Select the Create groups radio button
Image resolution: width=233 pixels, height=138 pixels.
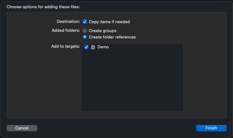pos(85,31)
